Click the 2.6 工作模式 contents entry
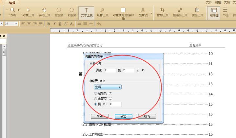 point(92,134)
